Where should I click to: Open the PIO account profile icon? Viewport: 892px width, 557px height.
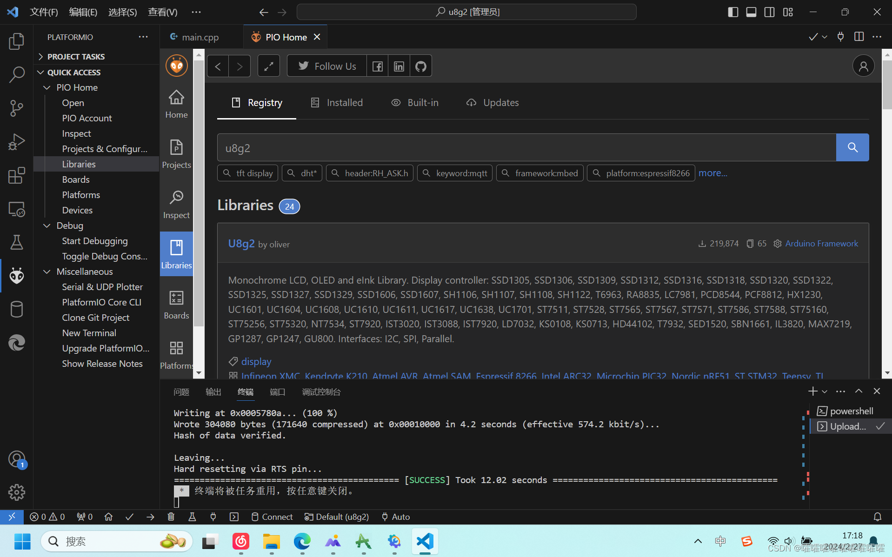pyautogui.click(x=863, y=66)
